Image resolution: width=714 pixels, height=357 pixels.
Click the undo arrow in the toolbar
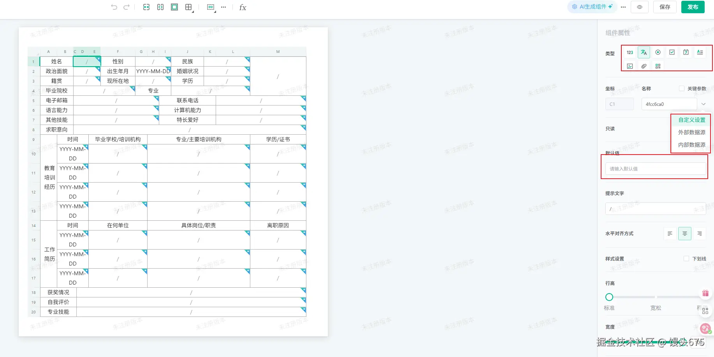coord(114,7)
